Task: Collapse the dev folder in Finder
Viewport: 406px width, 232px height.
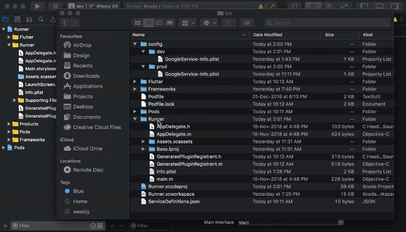Action: [143, 52]
